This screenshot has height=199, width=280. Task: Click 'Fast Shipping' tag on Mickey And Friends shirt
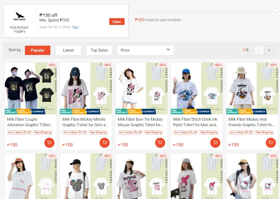click(x=264, y=132)
